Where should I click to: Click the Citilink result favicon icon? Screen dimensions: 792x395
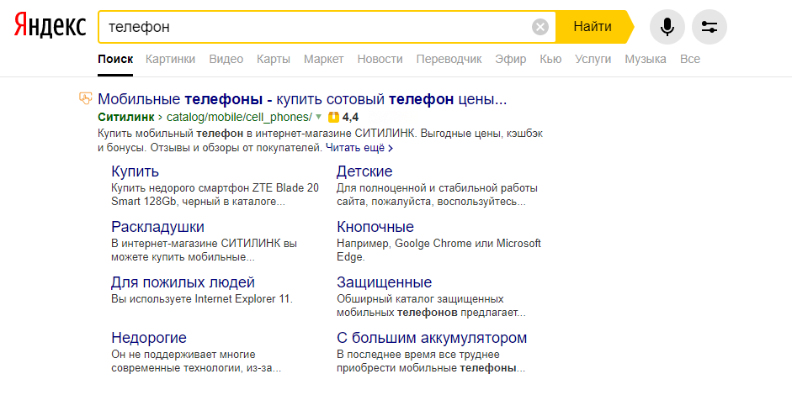click(x=85, y=99)
